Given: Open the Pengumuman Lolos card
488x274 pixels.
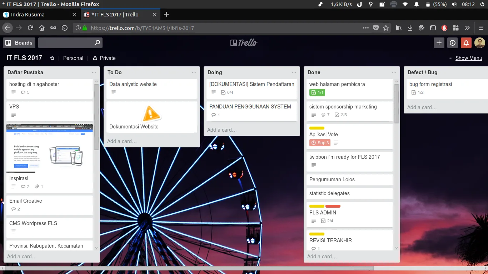Looking at the screenshot, I should (x=350, y=179).
